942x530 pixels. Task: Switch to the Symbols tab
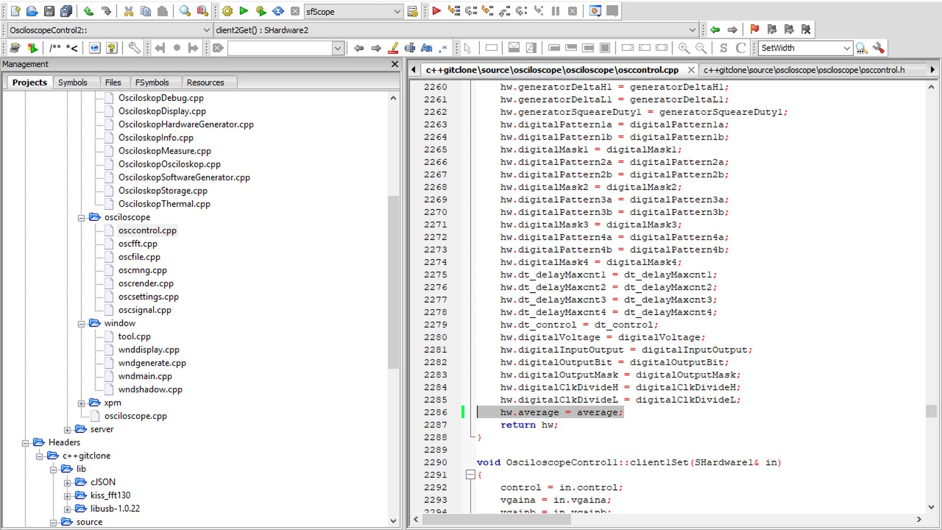point(72,82)
